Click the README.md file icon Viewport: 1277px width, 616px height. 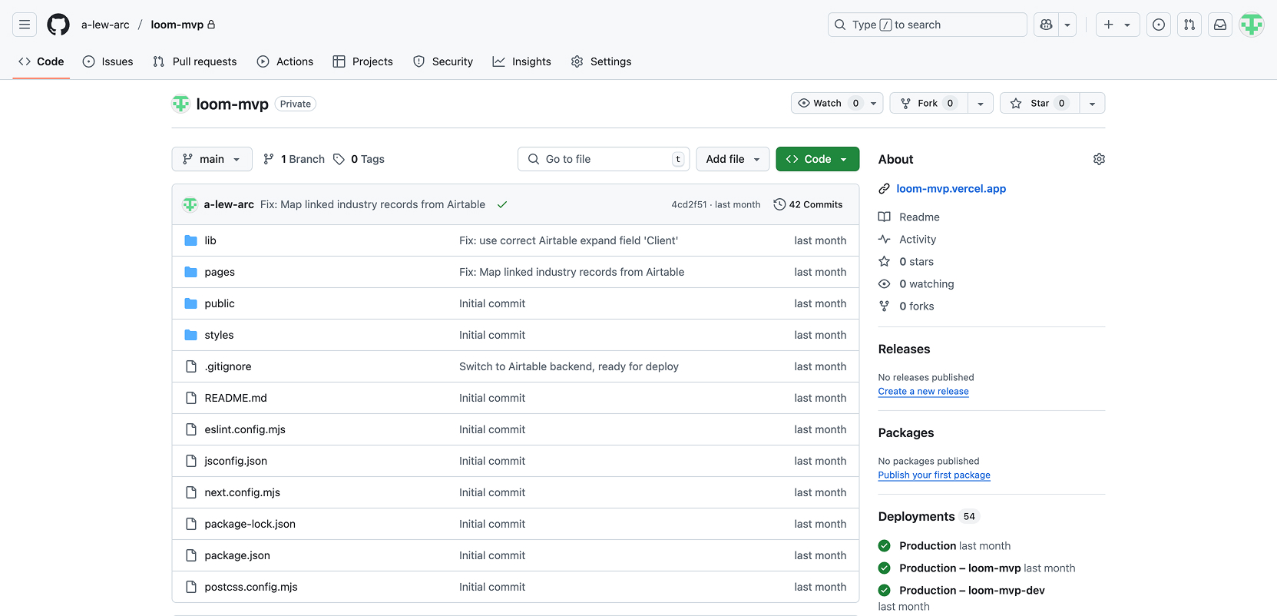click(x=191, y=398)
